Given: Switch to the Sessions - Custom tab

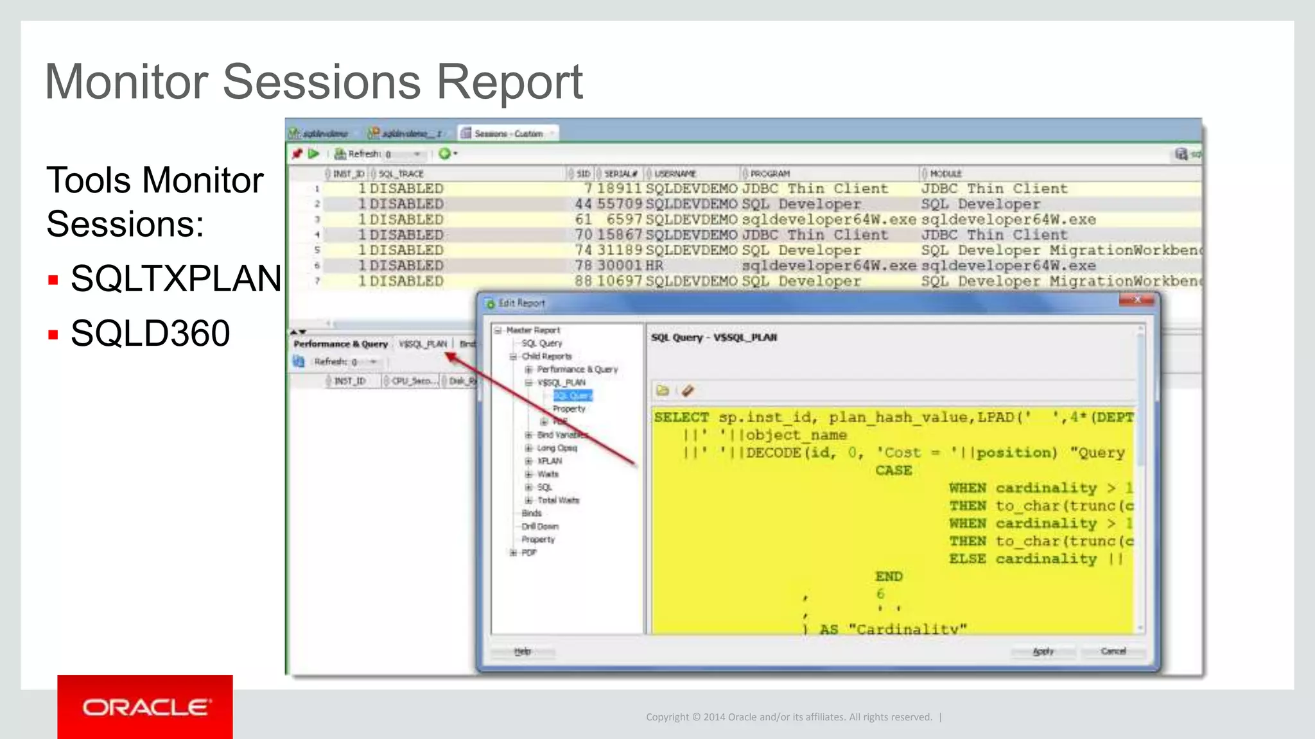Looking at the screenshot, I should [507, 133].
